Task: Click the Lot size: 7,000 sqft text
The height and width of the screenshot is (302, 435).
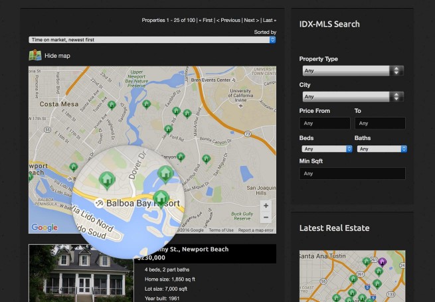Action: coord(166,289)
